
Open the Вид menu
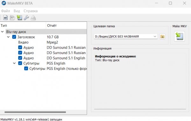click(17, 11)
